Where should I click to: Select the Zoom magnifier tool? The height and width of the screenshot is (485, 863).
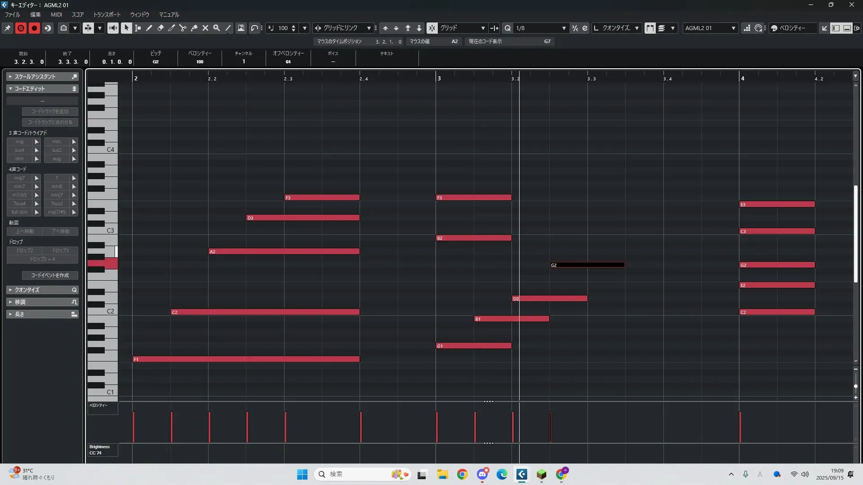click(217, 28)
